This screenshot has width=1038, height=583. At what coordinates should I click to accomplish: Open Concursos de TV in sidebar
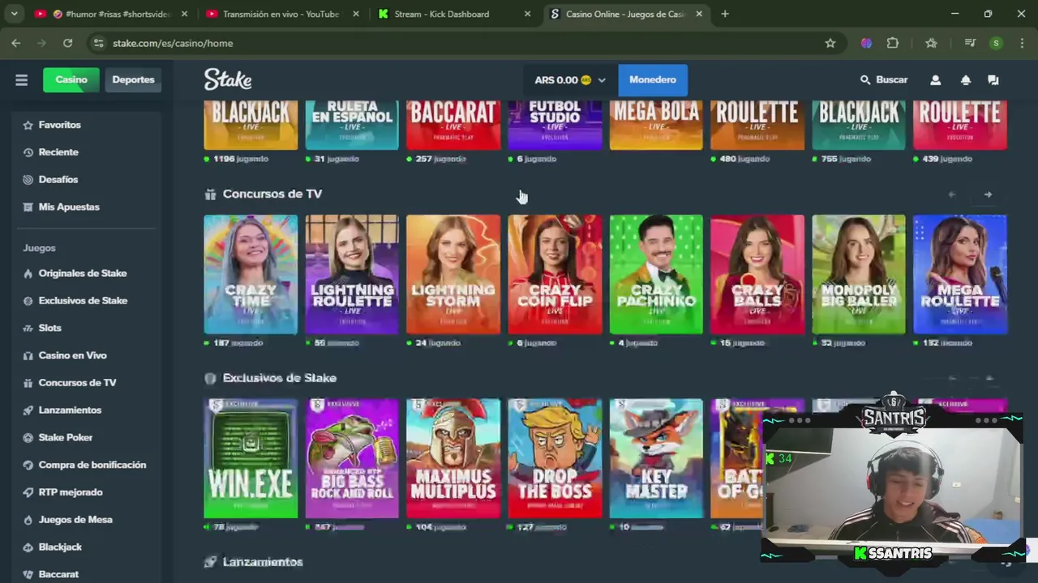[77, 383]
